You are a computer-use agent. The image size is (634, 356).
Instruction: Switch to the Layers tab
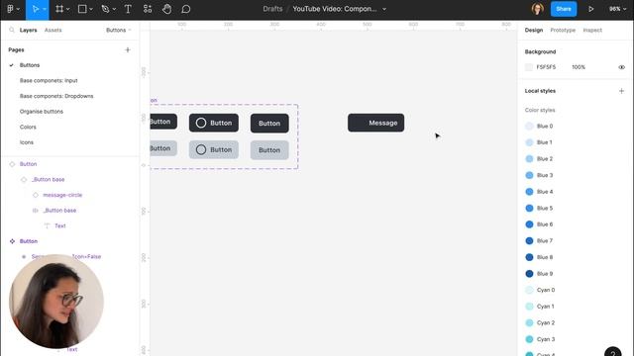(29, 31)
